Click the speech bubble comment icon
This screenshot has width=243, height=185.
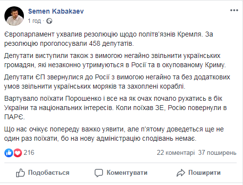point(99,173)
